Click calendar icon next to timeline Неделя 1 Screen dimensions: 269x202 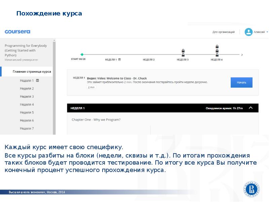[x=119, y=60]
